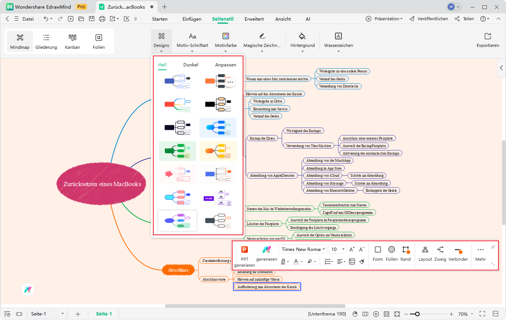Switch to the Dunkel designs tab
506x320 pixels.
click(x=190, y=65)
